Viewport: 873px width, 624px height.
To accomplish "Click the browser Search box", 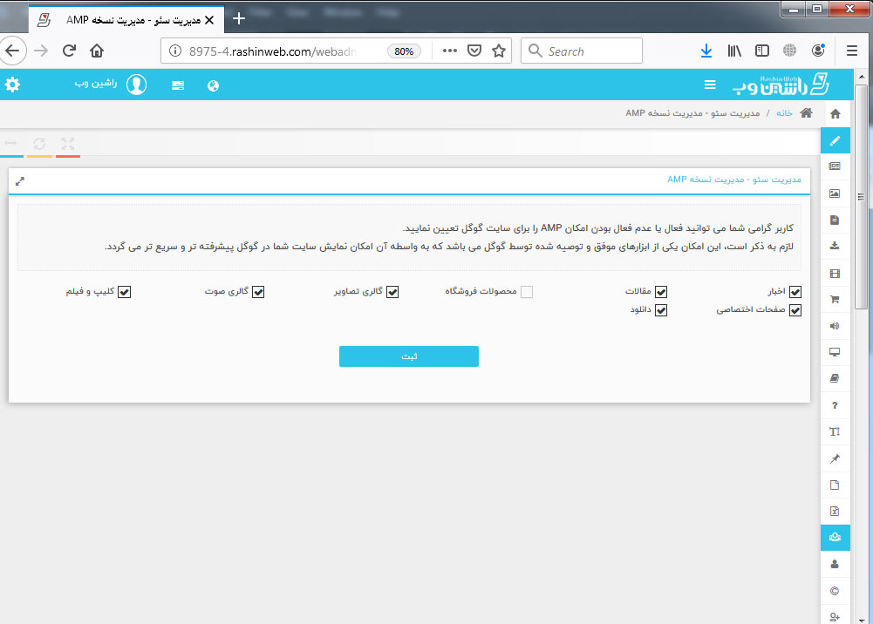I will pos(582,51).
